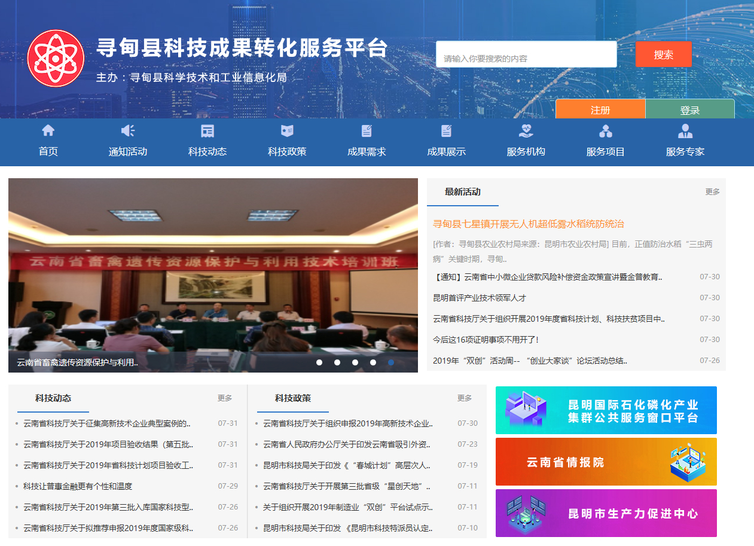
Task: Open the 云南省情报院 banner
Action: tap(606, 462)
